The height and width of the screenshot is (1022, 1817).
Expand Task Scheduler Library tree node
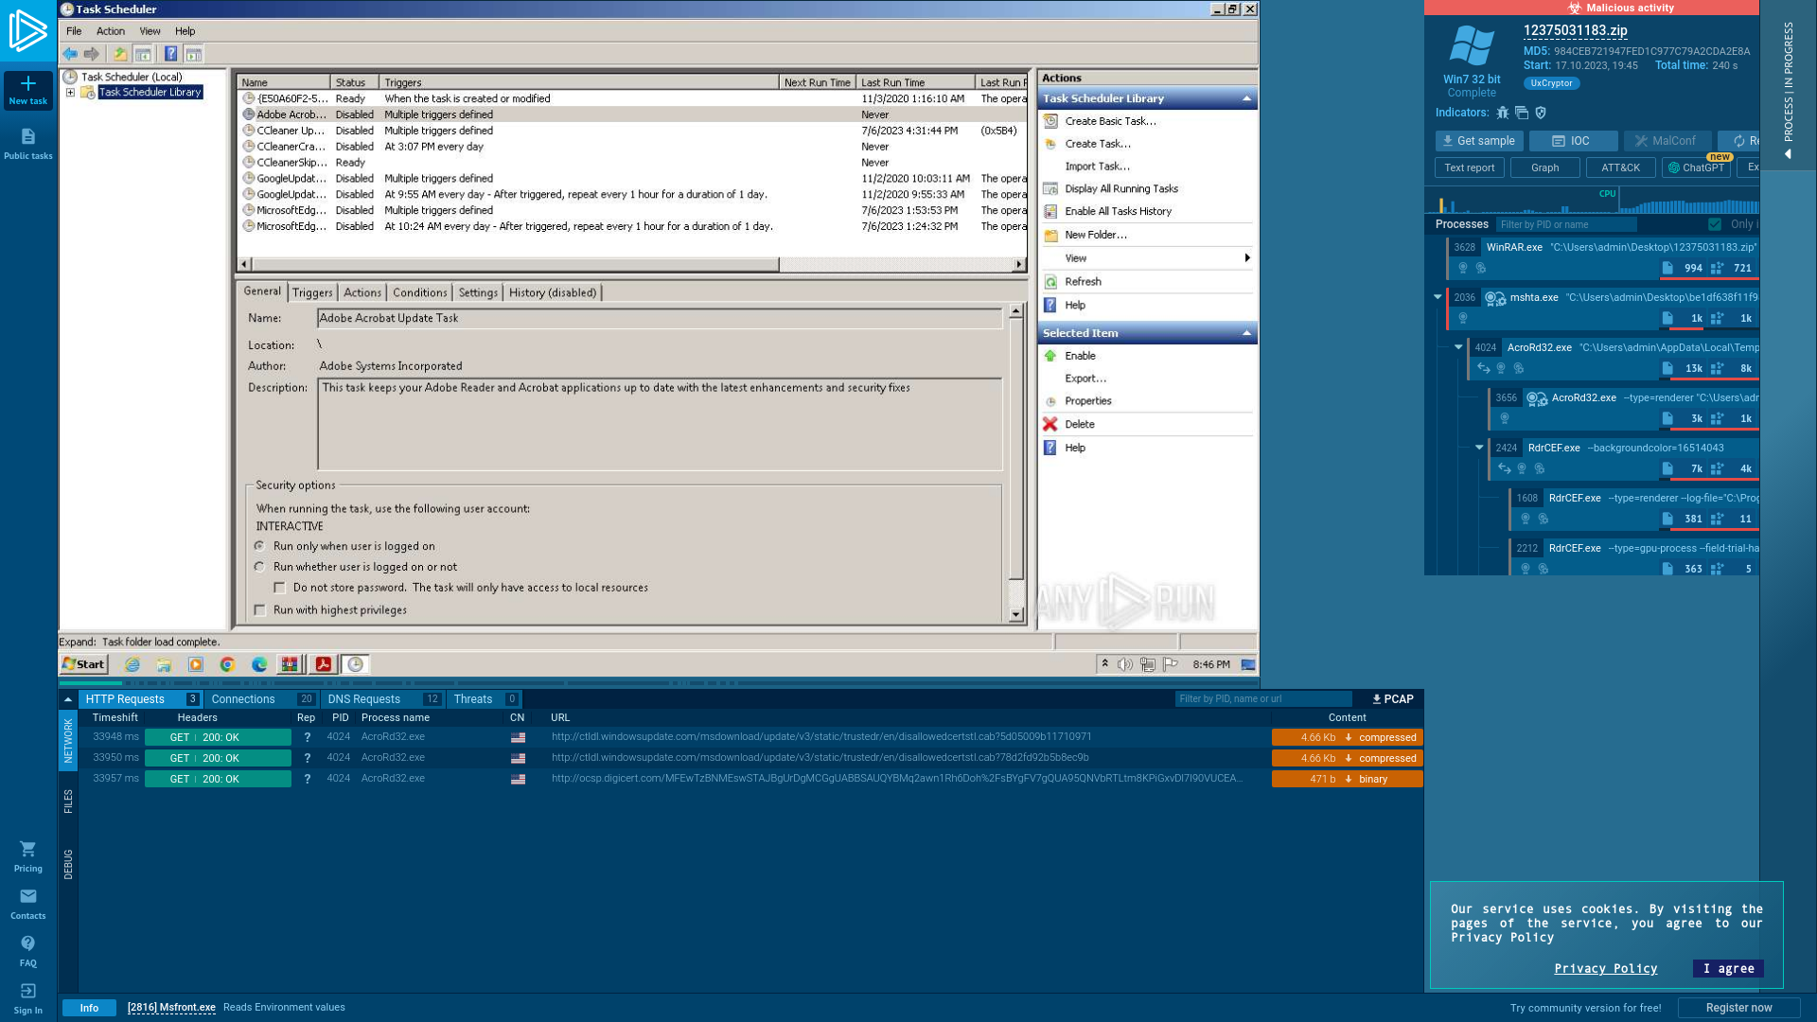(70, 93)
